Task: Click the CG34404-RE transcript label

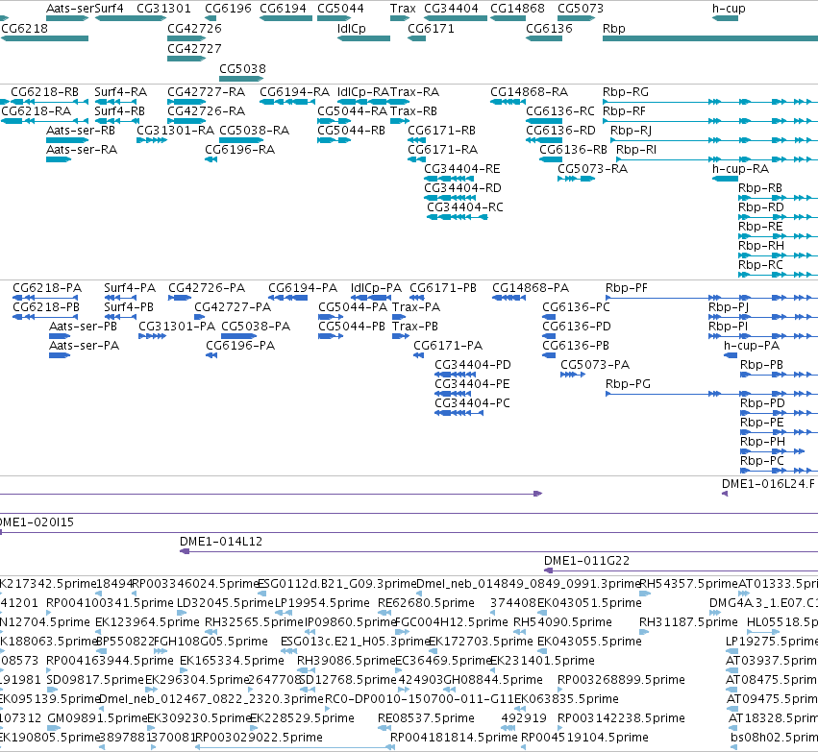Action: coord(462,169)
